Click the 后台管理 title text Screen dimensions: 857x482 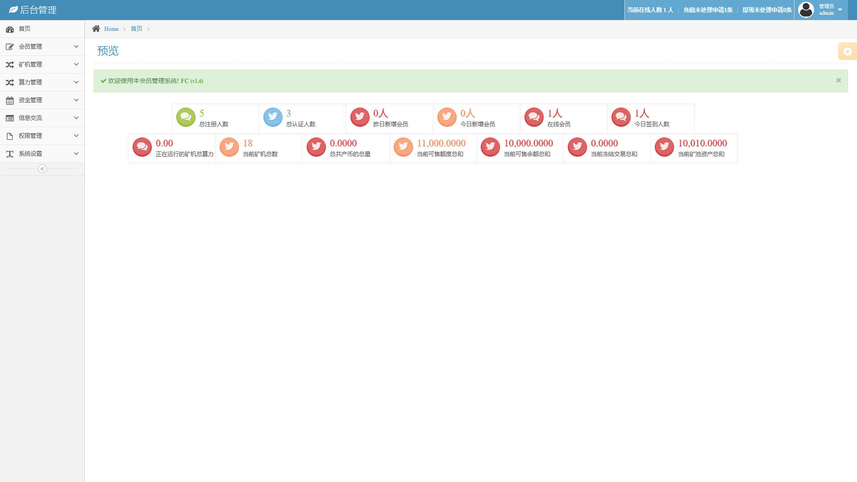pos(38,10)
